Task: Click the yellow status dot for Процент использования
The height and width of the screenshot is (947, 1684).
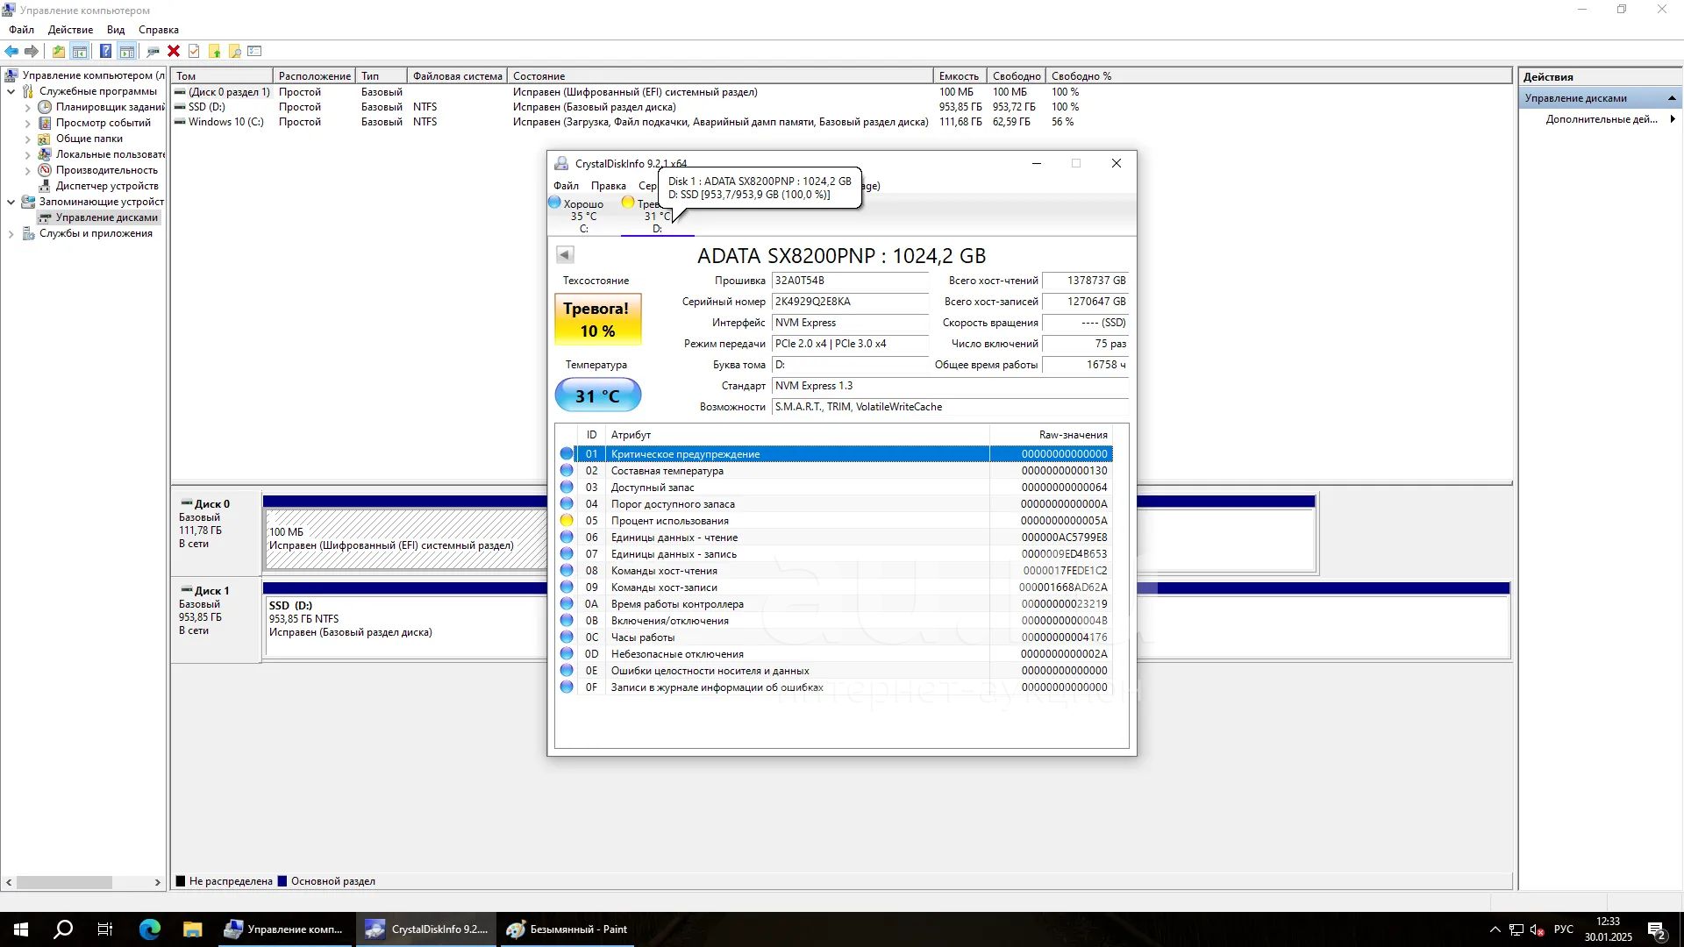Action: [x=567, y=520]
